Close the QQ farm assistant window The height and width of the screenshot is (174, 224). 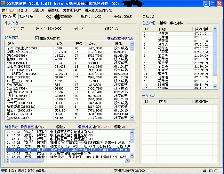218,4
